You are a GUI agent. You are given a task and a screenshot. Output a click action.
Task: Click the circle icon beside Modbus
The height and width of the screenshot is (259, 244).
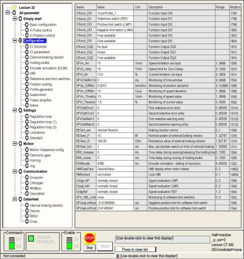27,188
